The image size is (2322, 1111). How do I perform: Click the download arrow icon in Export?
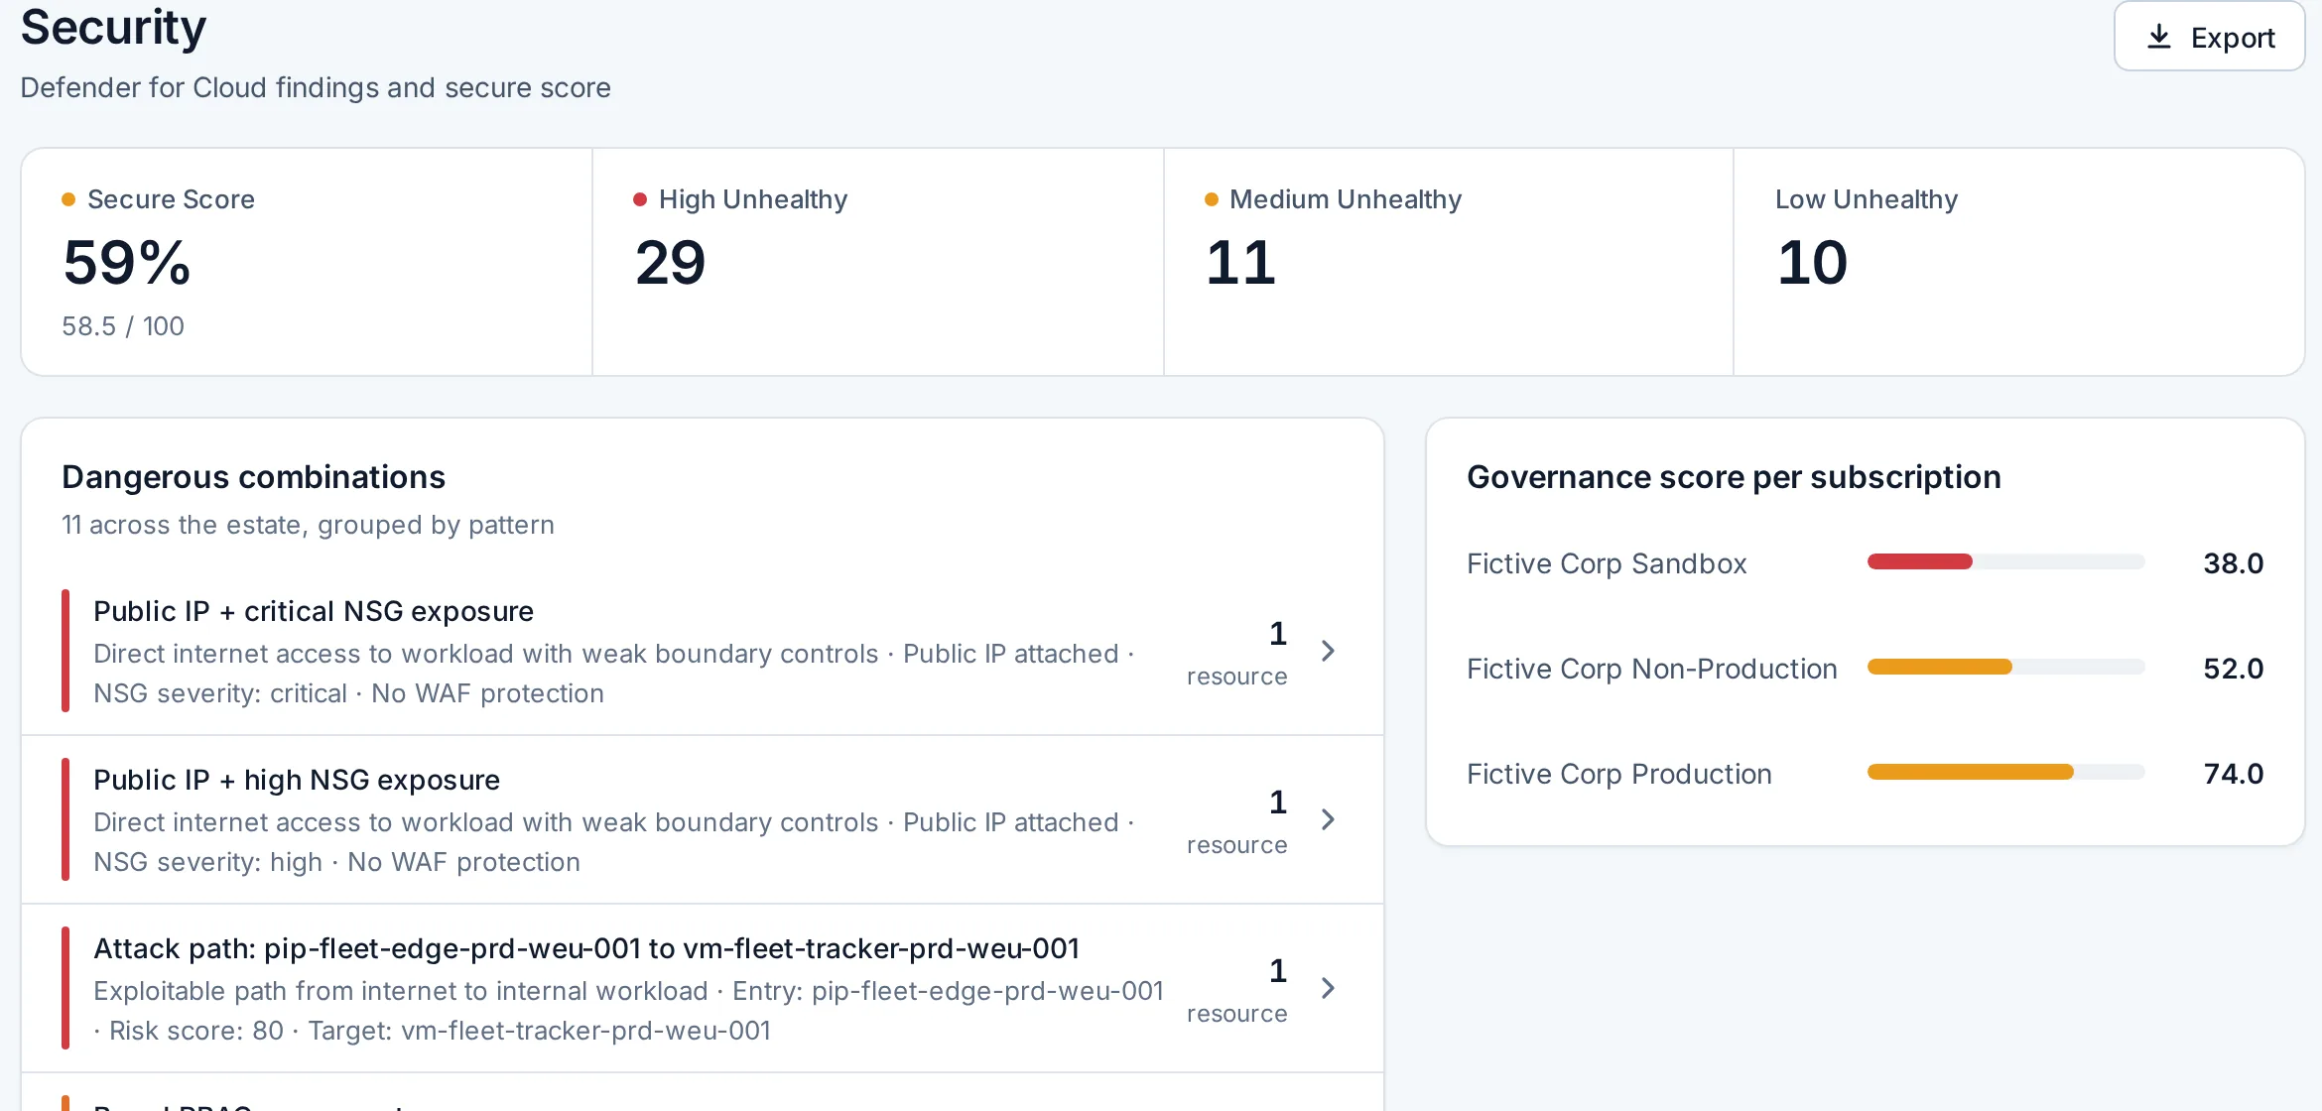pos(2158,38)
